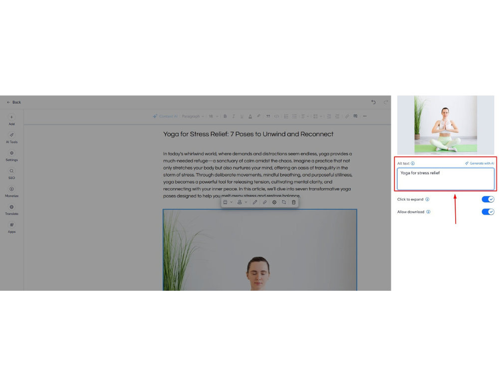Open Content AI in the toolbar
The width and height of the screenshot is (499, 374).
(165, 116)
